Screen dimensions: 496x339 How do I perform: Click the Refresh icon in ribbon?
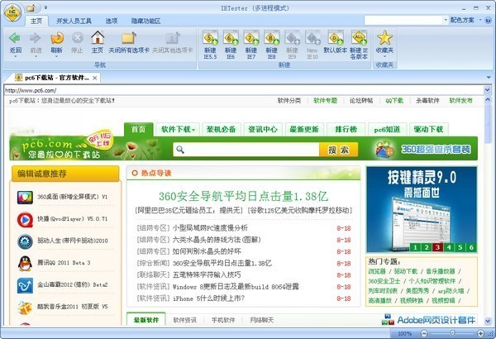click(x=57, y=38)
